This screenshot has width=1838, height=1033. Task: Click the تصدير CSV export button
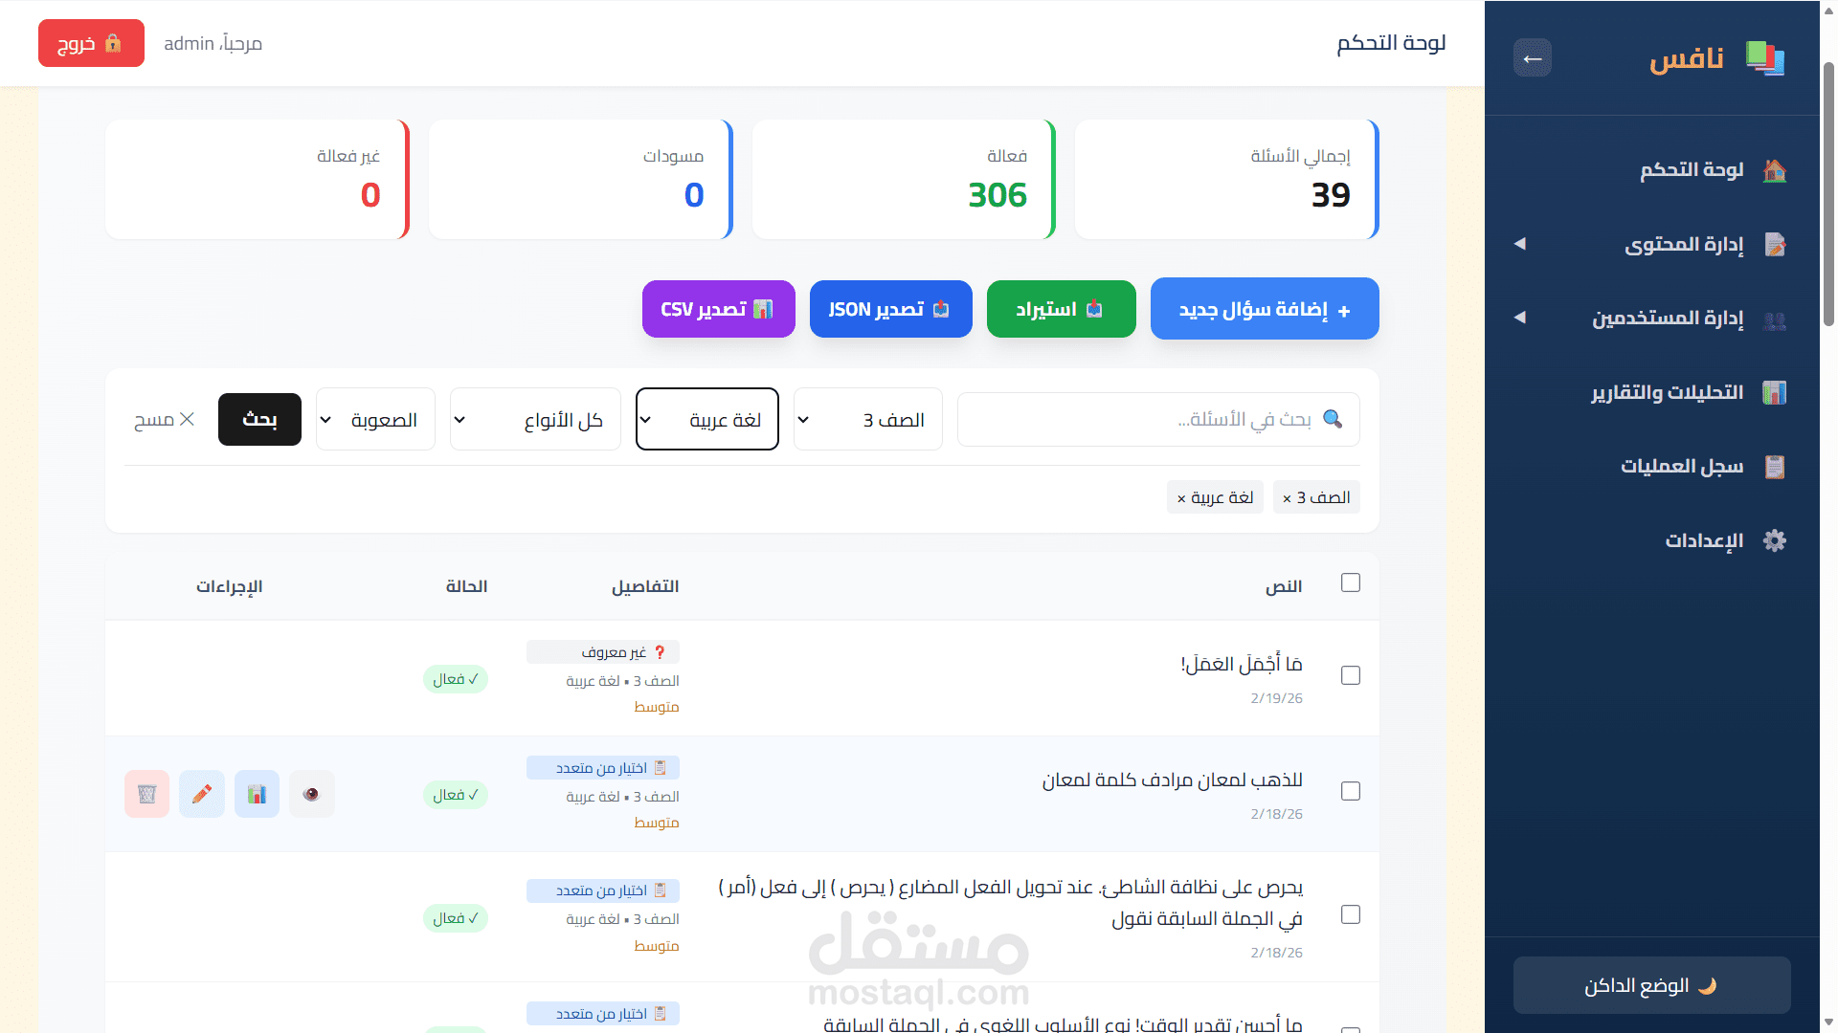tap(718, 309)
